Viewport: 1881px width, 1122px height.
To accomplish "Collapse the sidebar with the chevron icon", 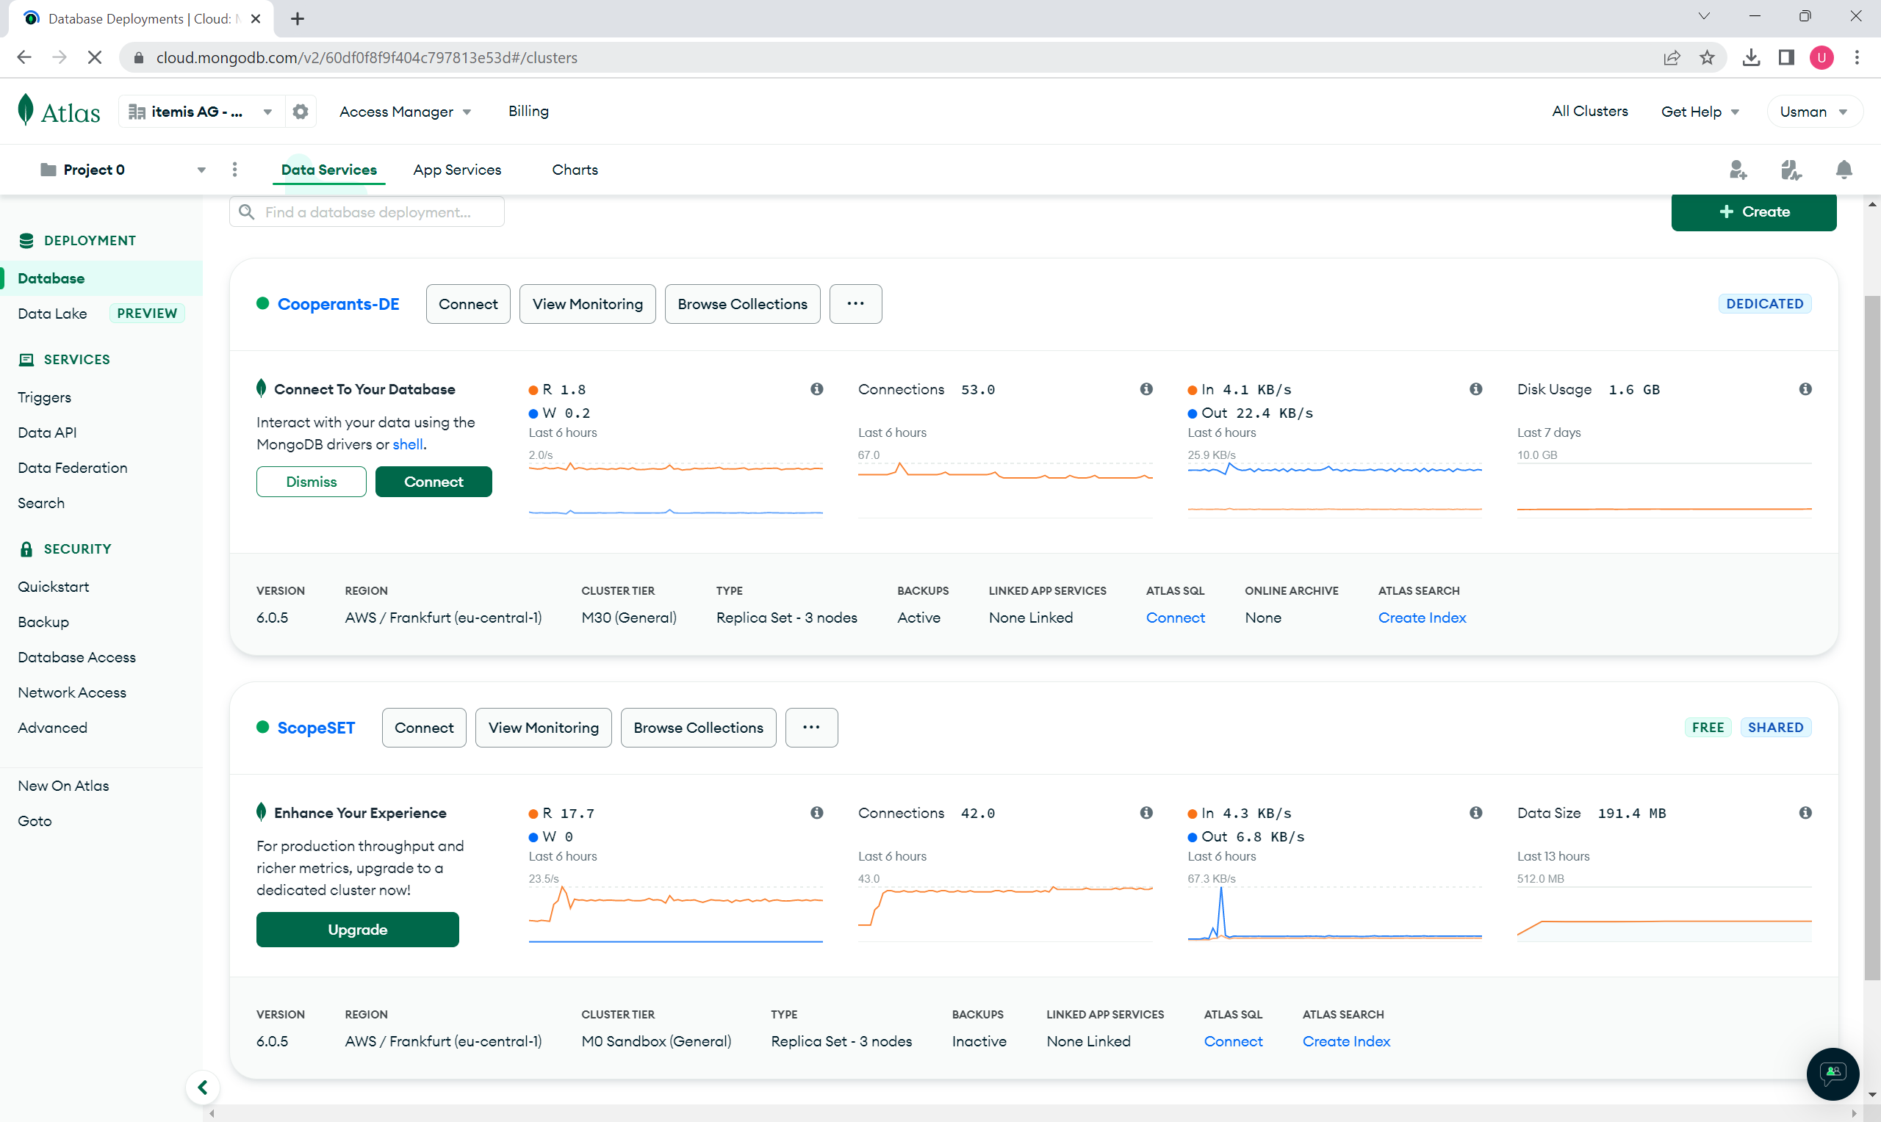I will [x=203, y=1087].
